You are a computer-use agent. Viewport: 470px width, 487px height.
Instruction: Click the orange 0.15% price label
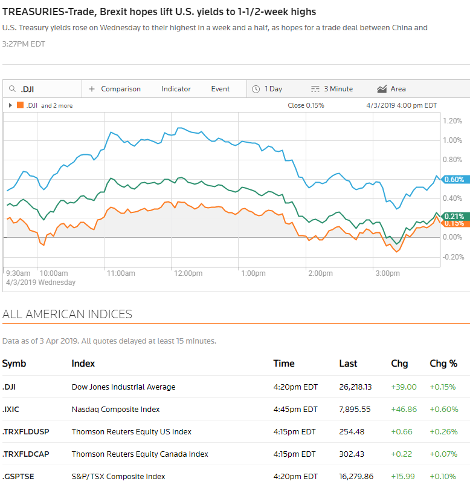point(455,224)
